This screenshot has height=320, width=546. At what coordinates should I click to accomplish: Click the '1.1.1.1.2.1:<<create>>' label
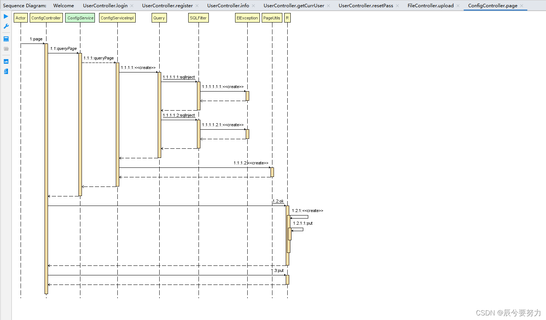[223, 125]
